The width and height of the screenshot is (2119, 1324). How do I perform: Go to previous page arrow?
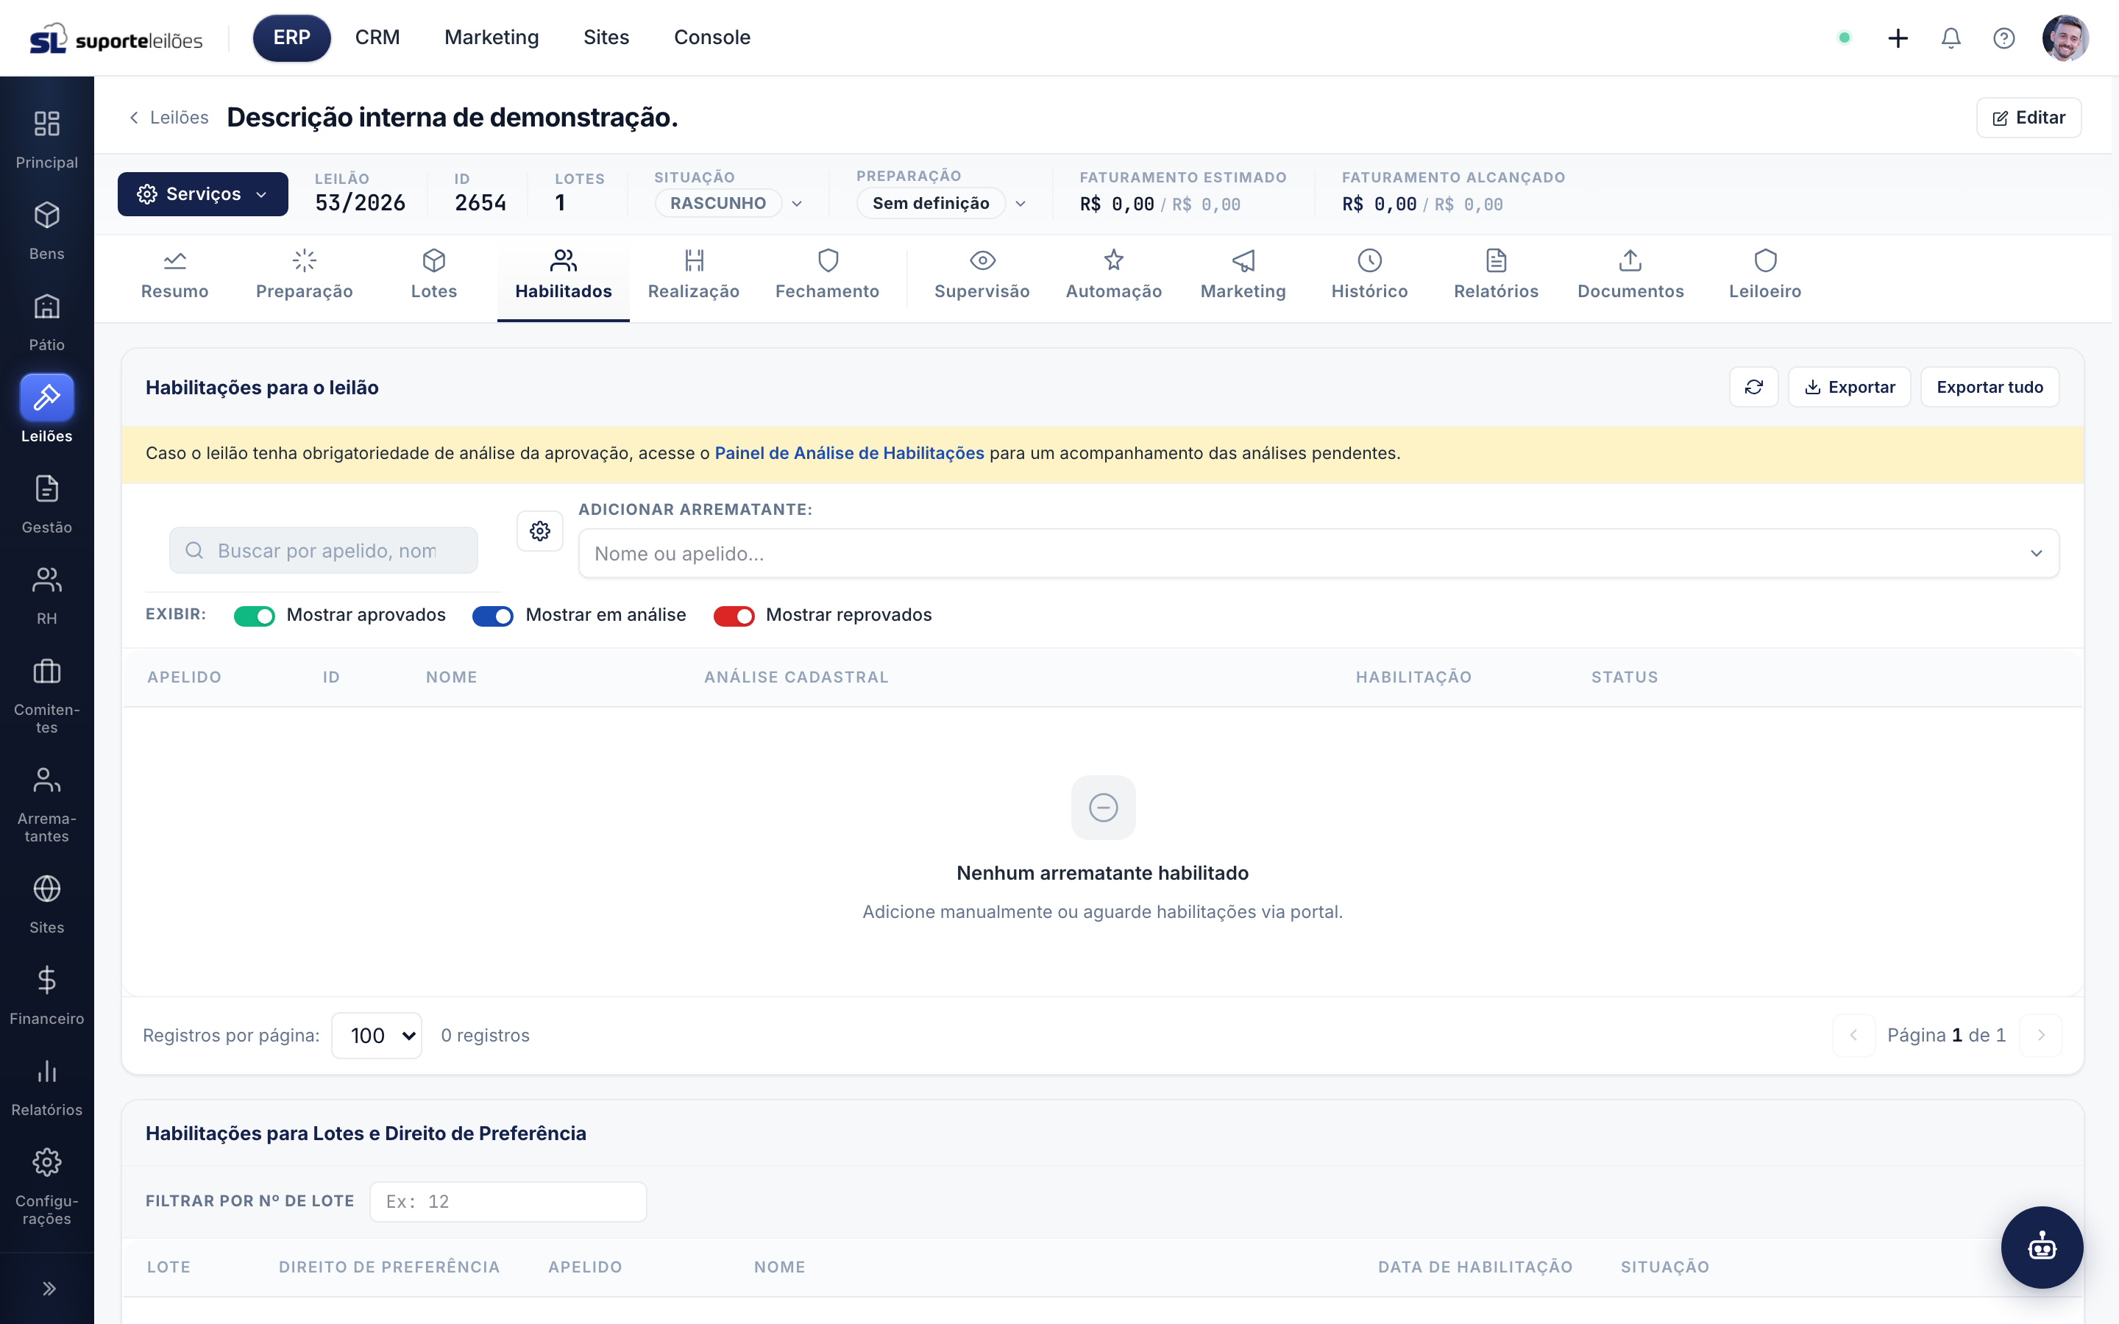pos(1853,1035)
